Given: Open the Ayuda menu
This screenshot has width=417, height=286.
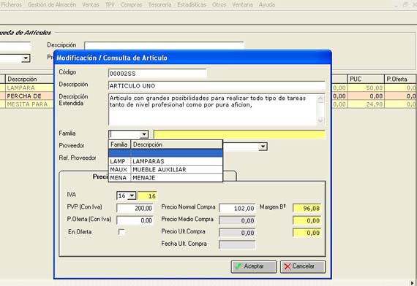Looking at the screenshot, I should [x=267, y=4].
